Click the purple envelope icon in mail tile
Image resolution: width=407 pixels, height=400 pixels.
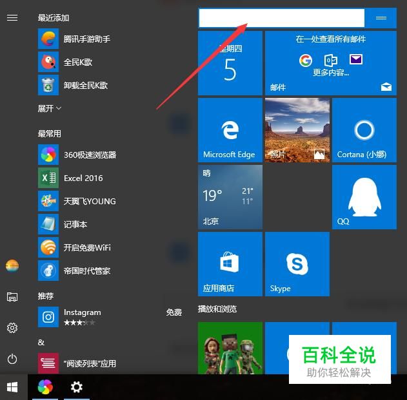click(x=356, y=59)
